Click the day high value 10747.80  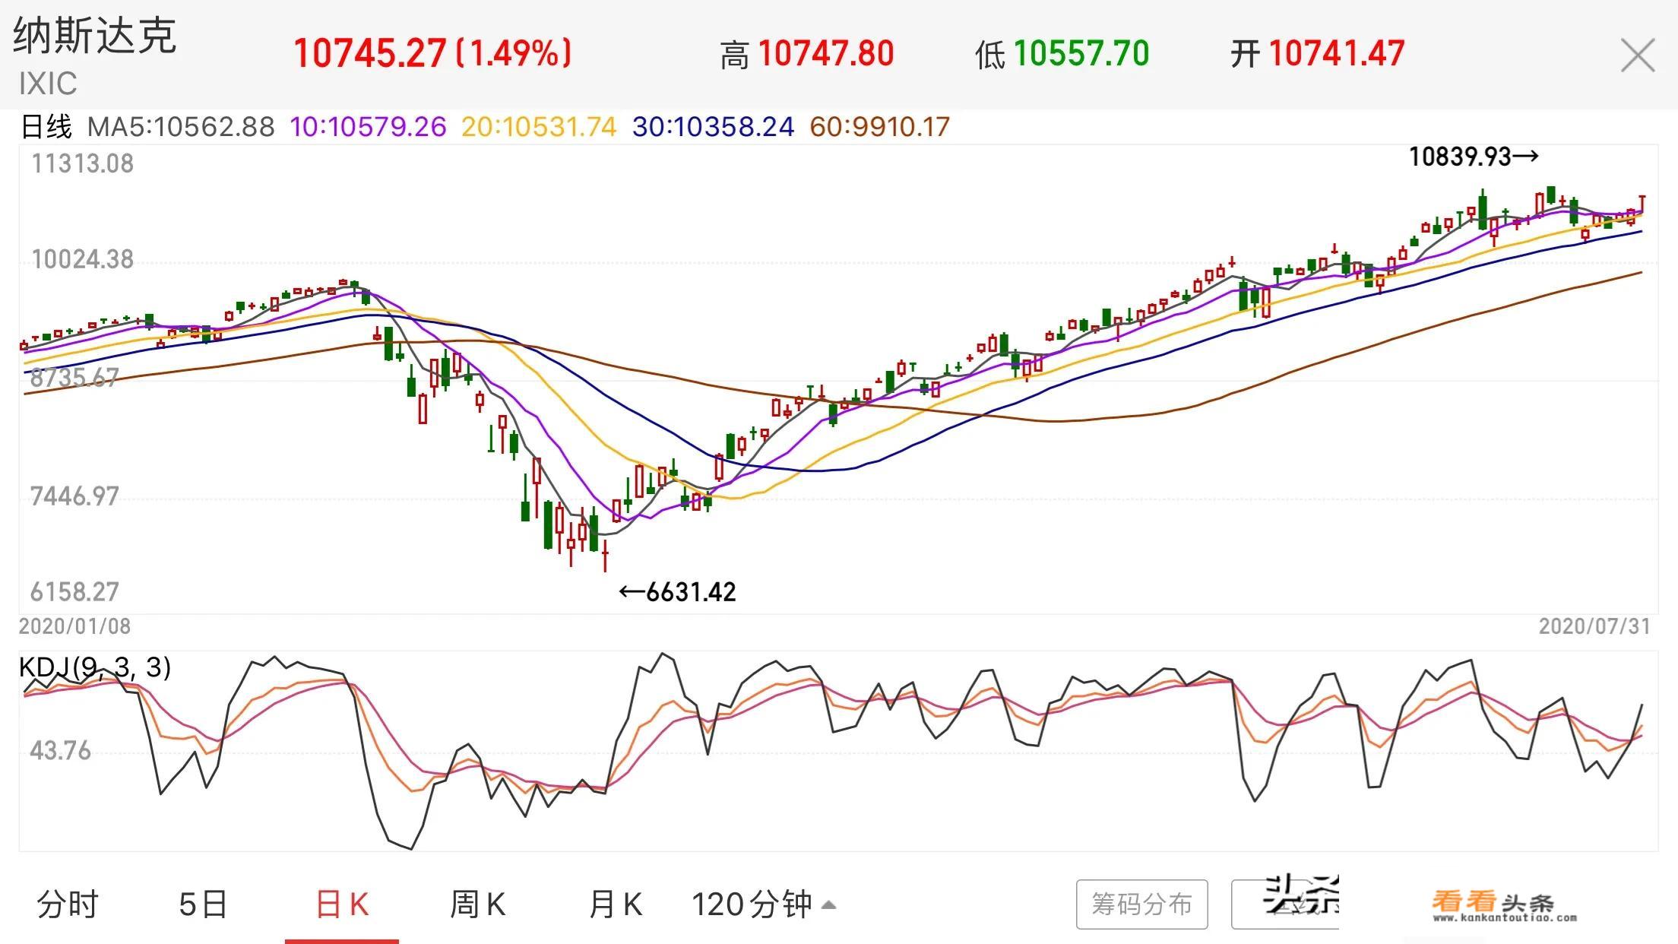point(825,53)
